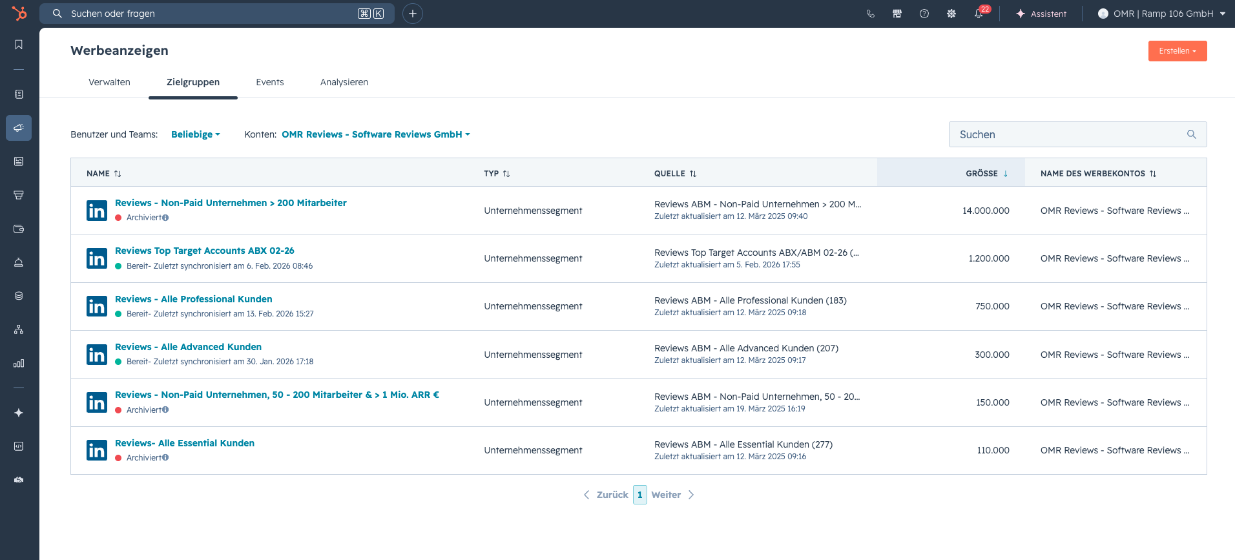Viewport: 1235px width, 560px height.
Task: Focus the Suchen oder fragen global search
Action: (x=217, y=14)
